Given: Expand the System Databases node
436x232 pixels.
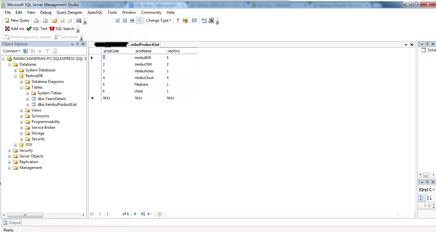Looking at the screenshot, I should coord(15,70).
